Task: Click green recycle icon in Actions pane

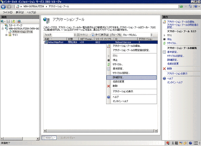Action: click(164, 43)
